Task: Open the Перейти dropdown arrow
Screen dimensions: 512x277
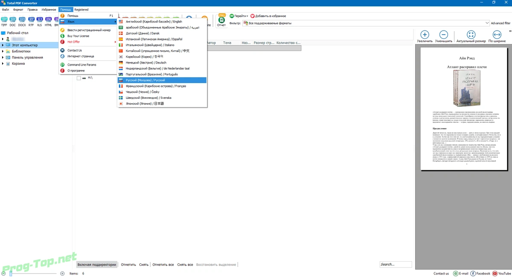Action: click(x=247, y=16)
